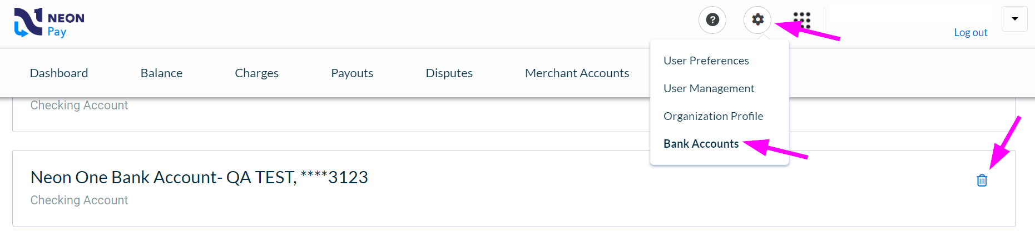Open the Disputes tab
This screenshot has height=236, width=1035.
tap(449, 73)
